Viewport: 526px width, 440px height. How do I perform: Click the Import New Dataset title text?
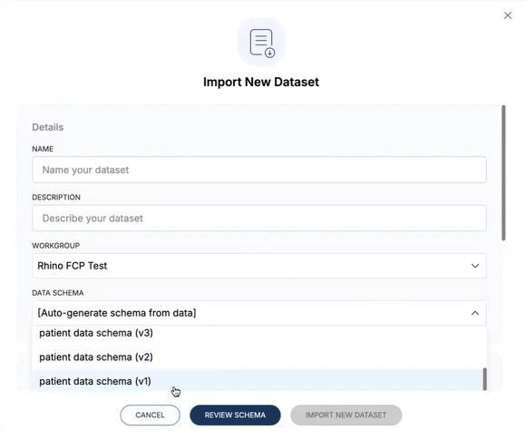[x=261, y=82]
